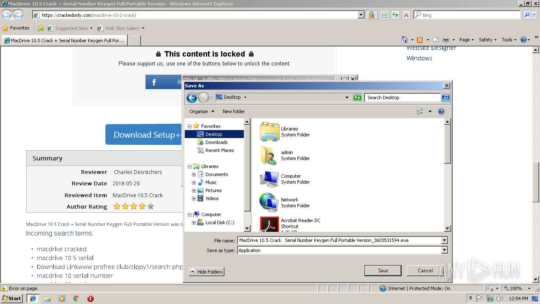This screenshot has height=304, width=540.
Task: Open the Save As help icon
Action: (441, 111)
